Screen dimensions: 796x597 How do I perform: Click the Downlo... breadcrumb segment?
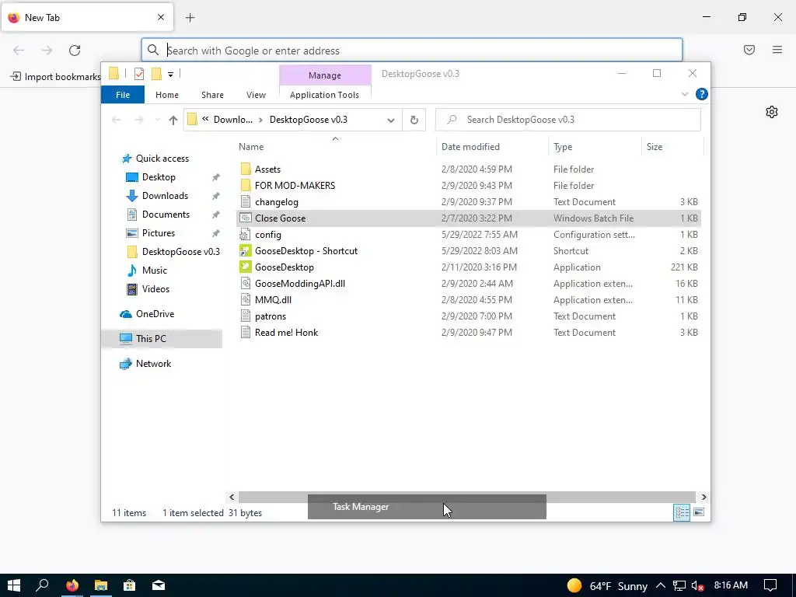[233, 120]
